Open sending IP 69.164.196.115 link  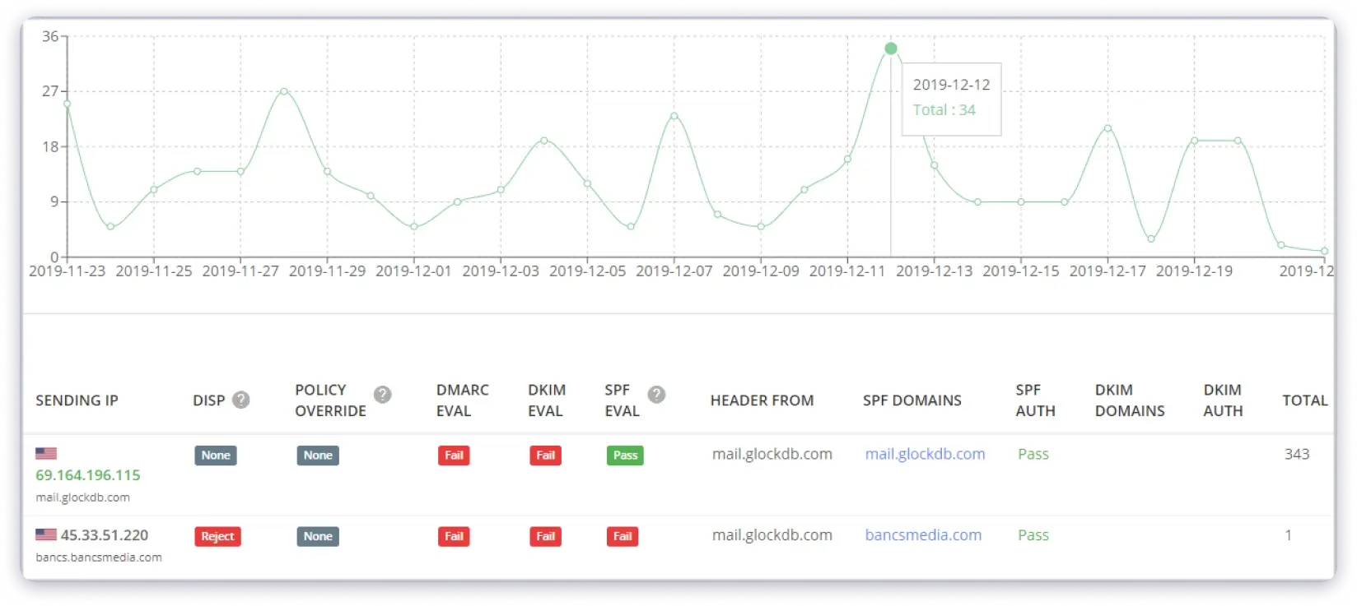pos(88,475)
